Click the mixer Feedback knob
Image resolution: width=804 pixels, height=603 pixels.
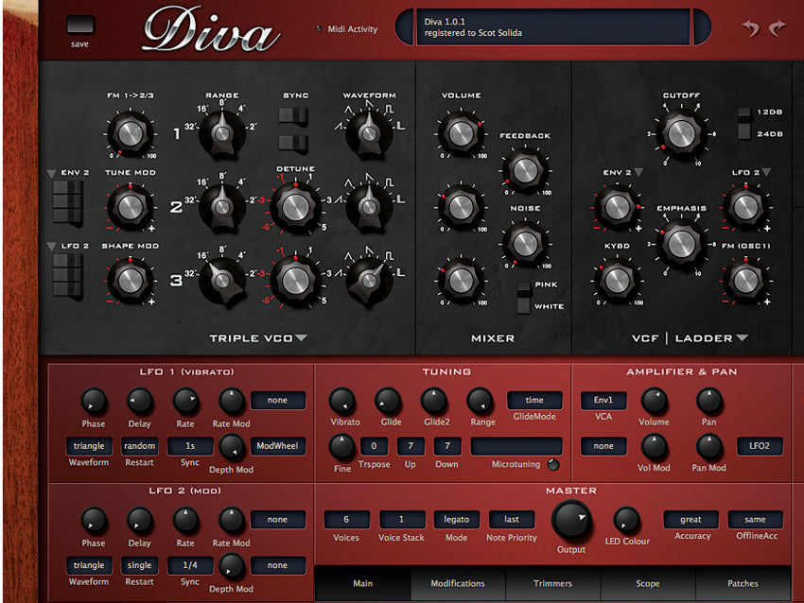tap(525, 169)
